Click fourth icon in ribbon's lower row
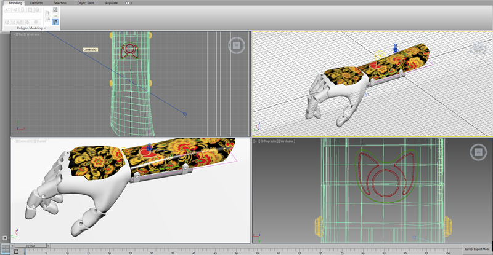 (x=26, y=22)
